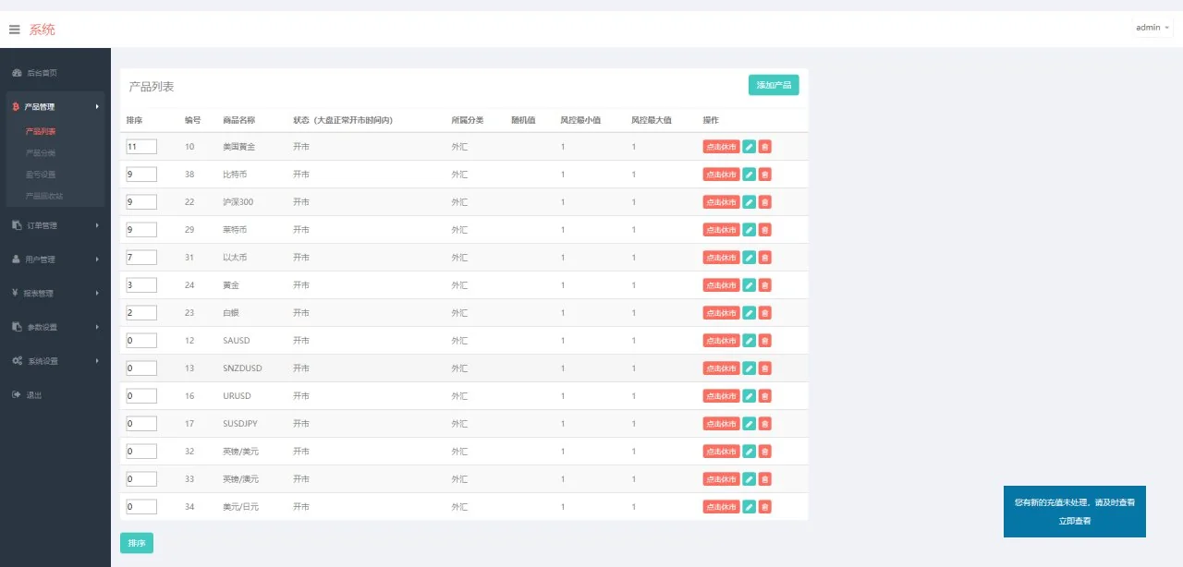Toggle 点击休市 for the URUSD product
The height and width of the screenshot is (567, 1183).
point(721,396)
